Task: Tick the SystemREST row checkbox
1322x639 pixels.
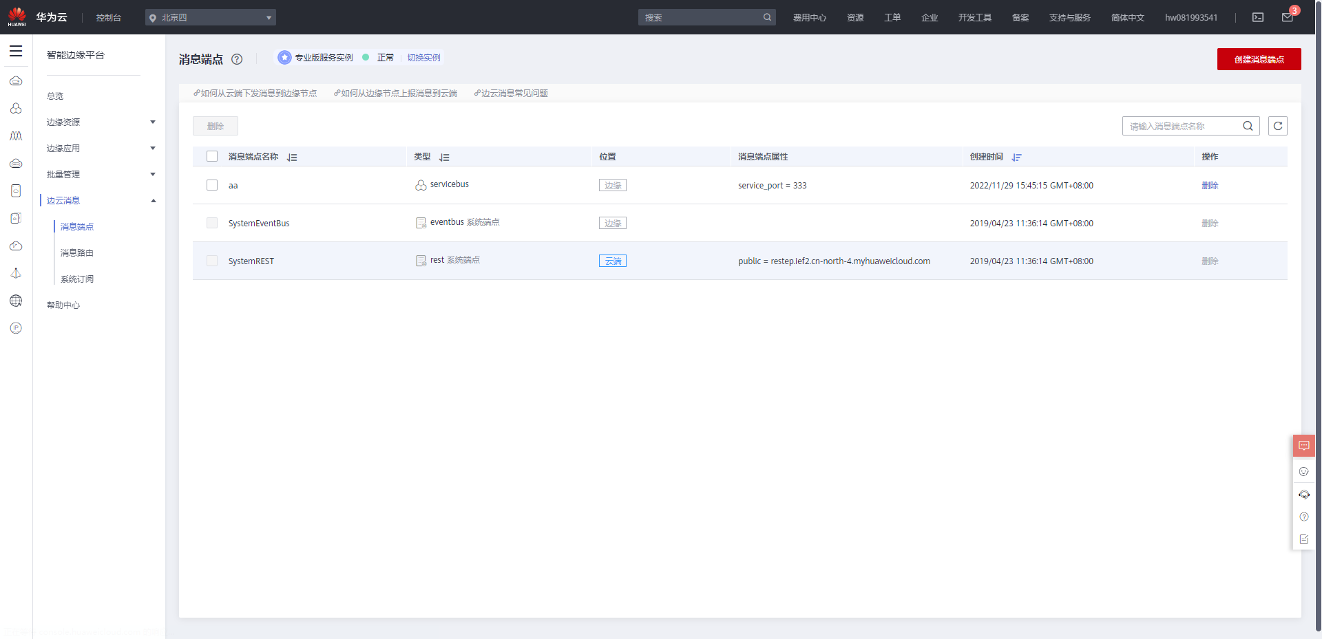Action: (212, 261)
